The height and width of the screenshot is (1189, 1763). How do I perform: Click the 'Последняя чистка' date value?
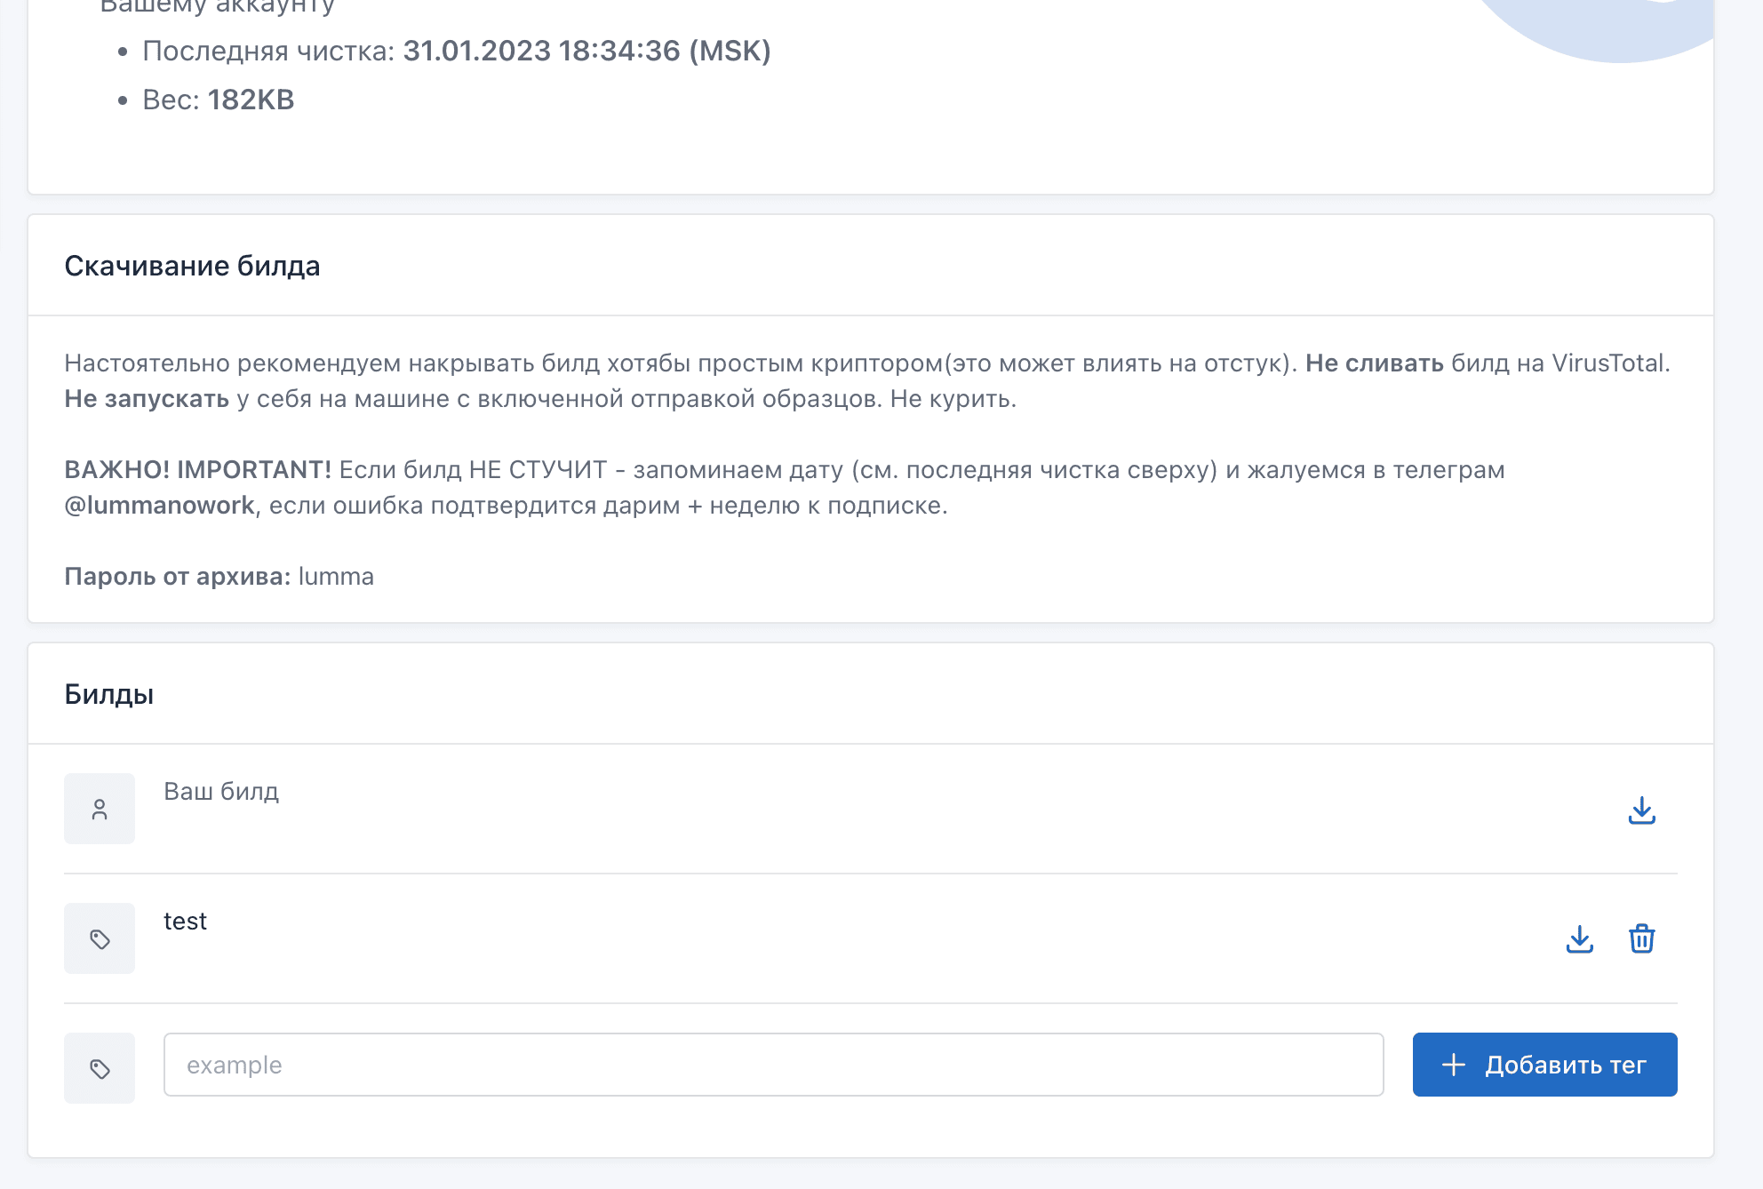[586, 51]
